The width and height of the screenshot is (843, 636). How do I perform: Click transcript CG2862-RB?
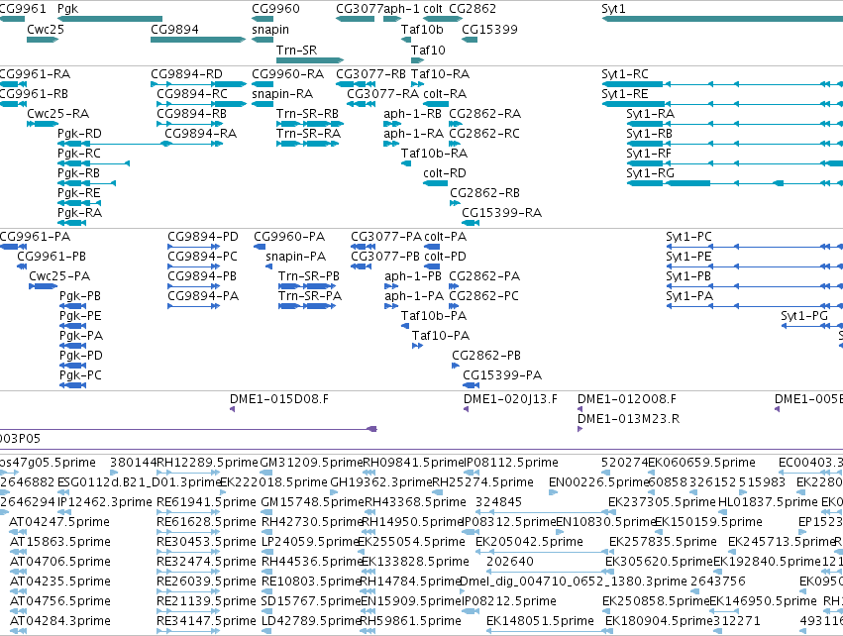click(455, 203)
